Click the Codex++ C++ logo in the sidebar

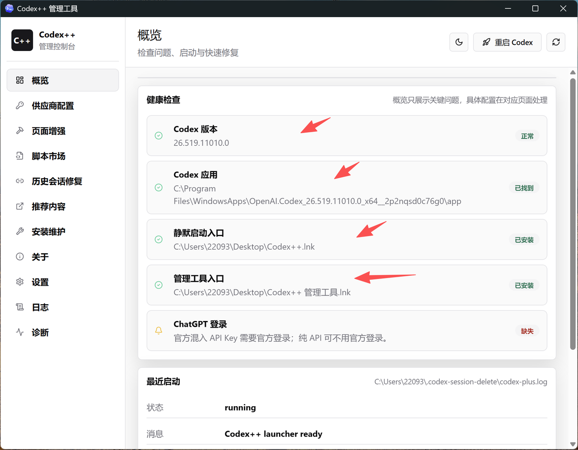pos(22,40)
